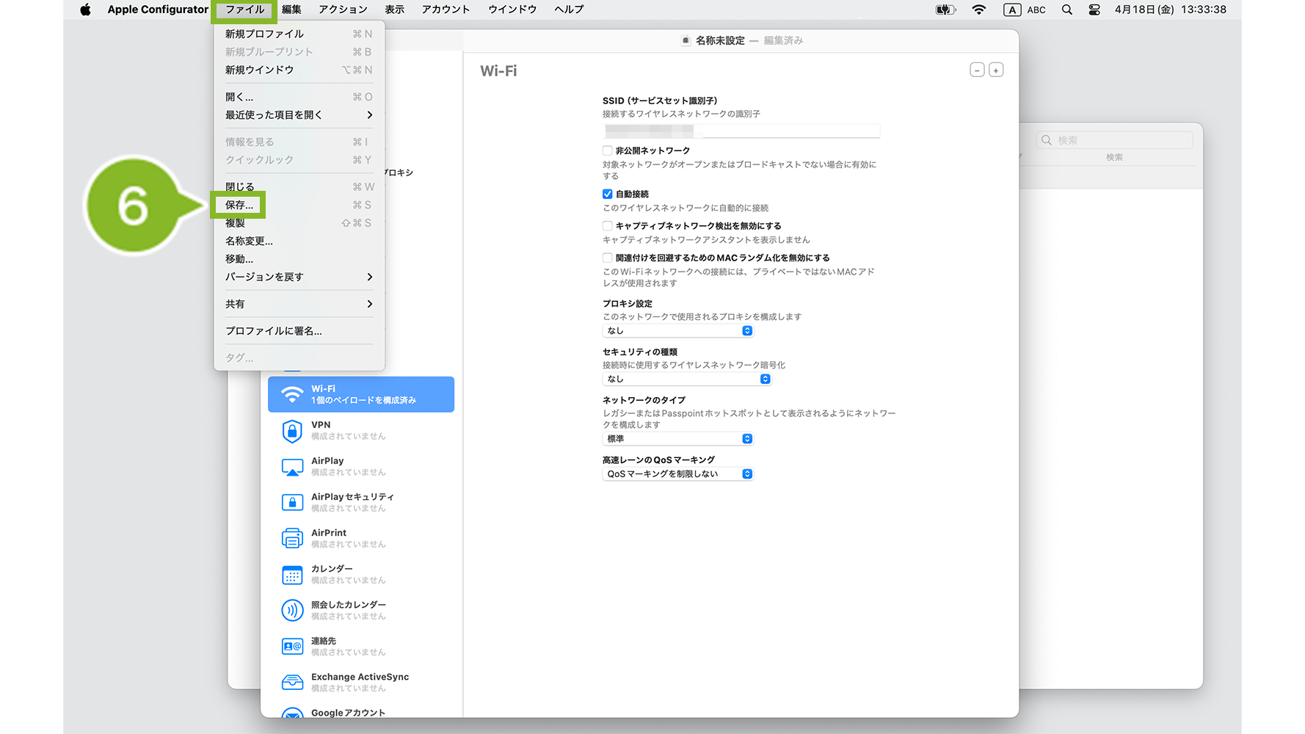Select the Wi-Fi payload icon in sidebar
This screenshot has width=1305, height=734.
(x=292, y=395)
